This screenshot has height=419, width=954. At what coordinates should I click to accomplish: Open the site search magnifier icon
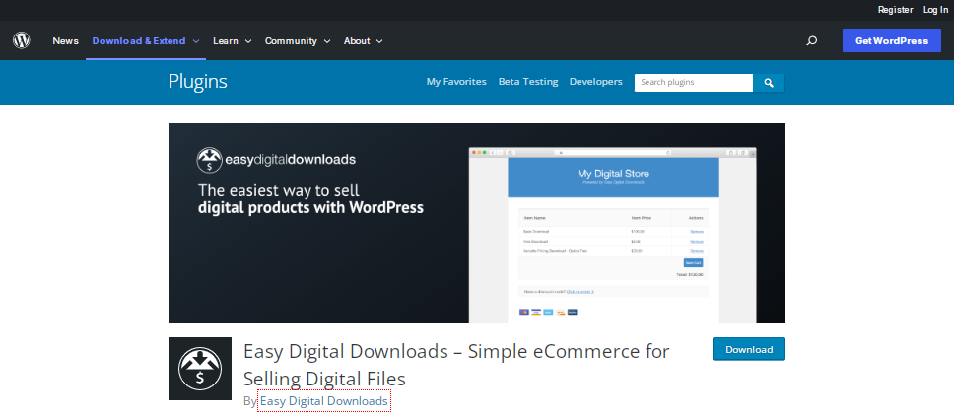pyautogui.click(x=811, y=40)
